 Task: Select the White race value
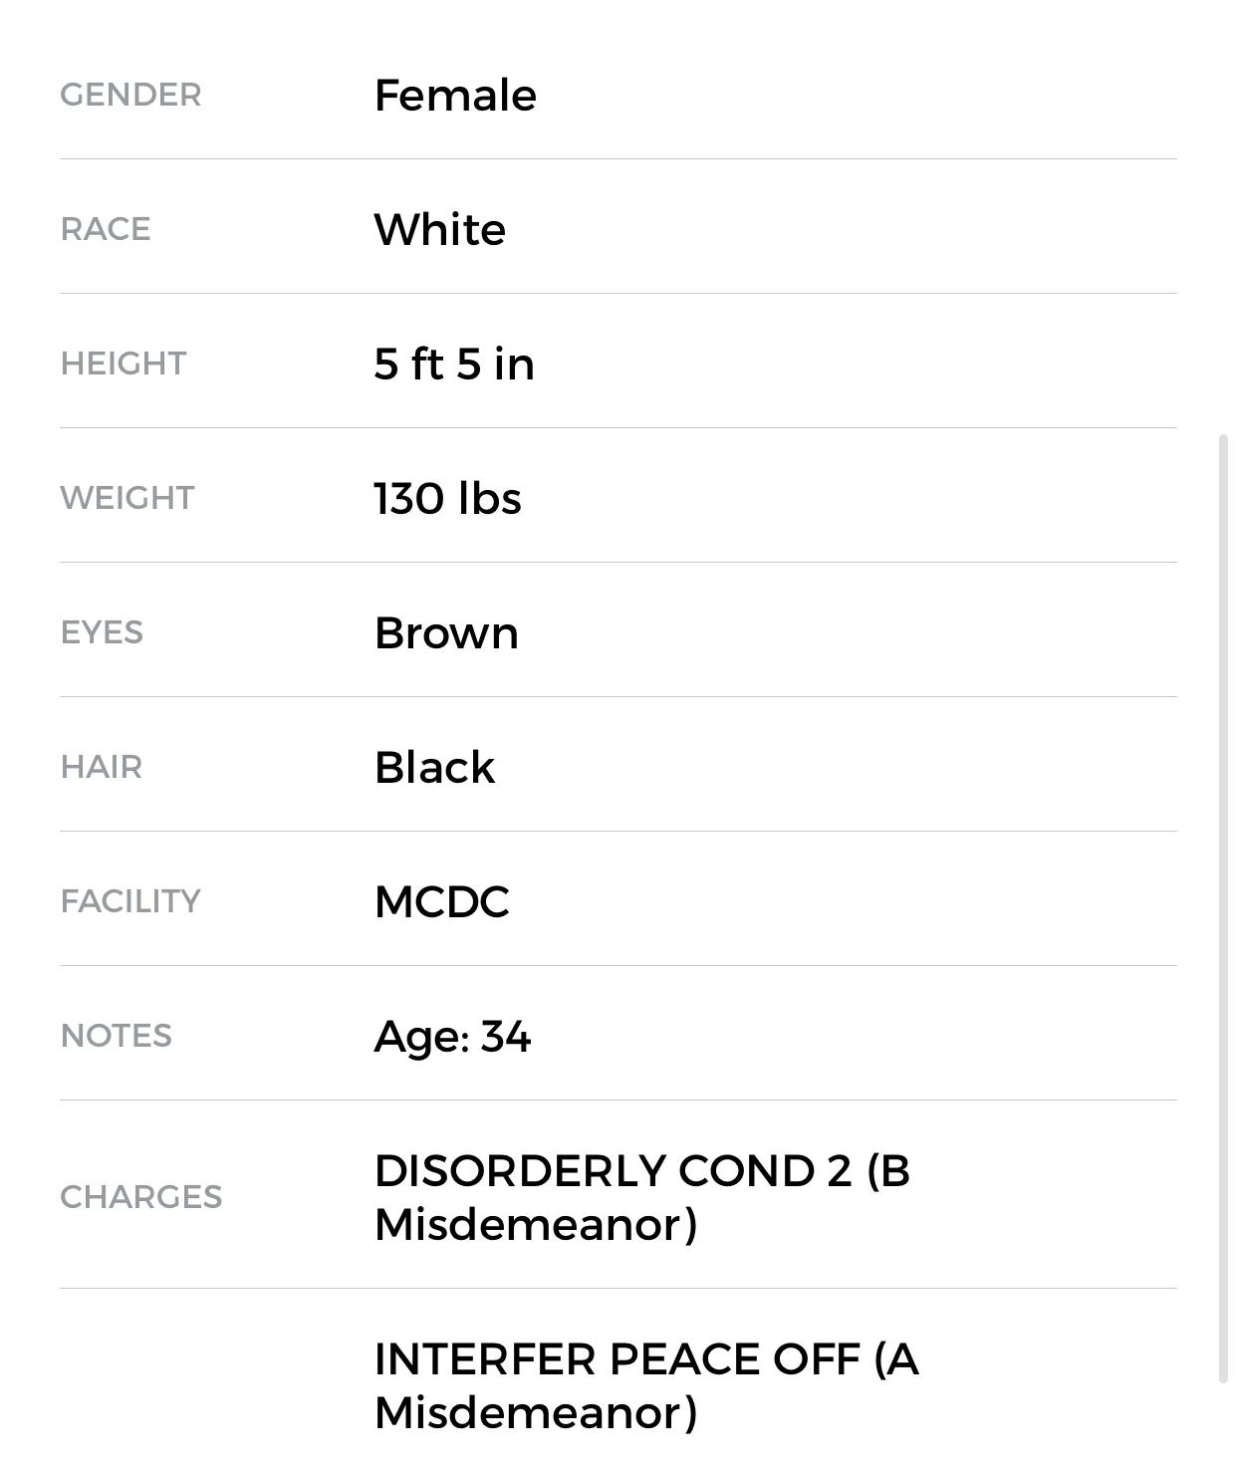click(439, 229)
